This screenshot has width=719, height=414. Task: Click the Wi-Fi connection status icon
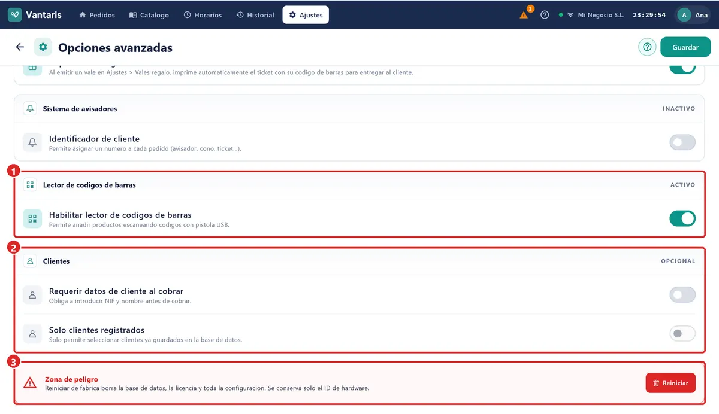coord(570,15)
